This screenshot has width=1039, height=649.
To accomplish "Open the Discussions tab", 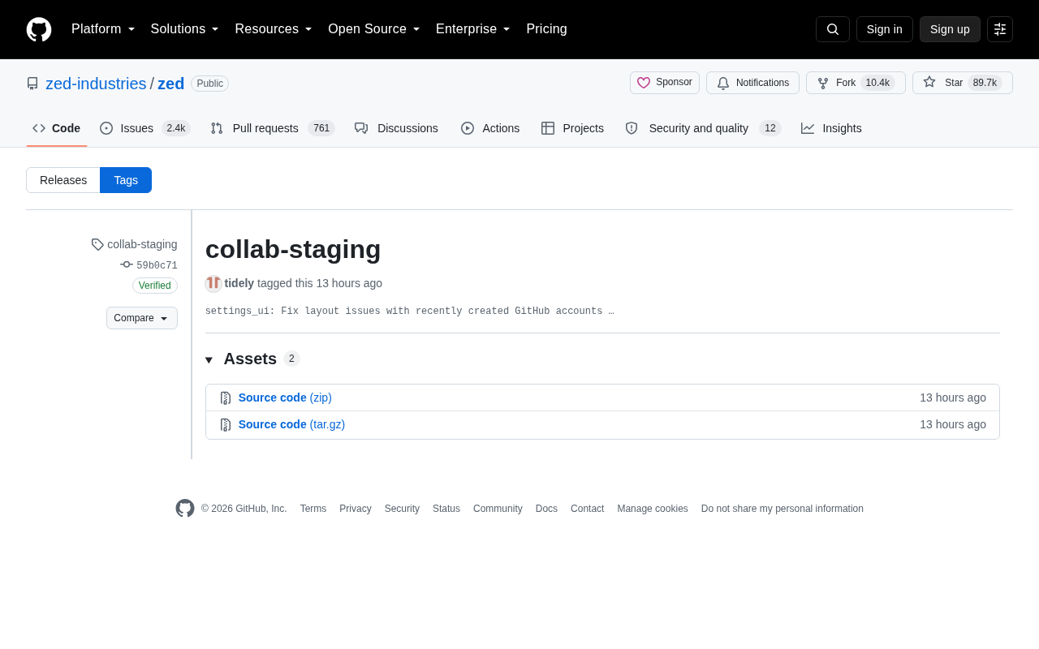I will (x=396, y=128).
